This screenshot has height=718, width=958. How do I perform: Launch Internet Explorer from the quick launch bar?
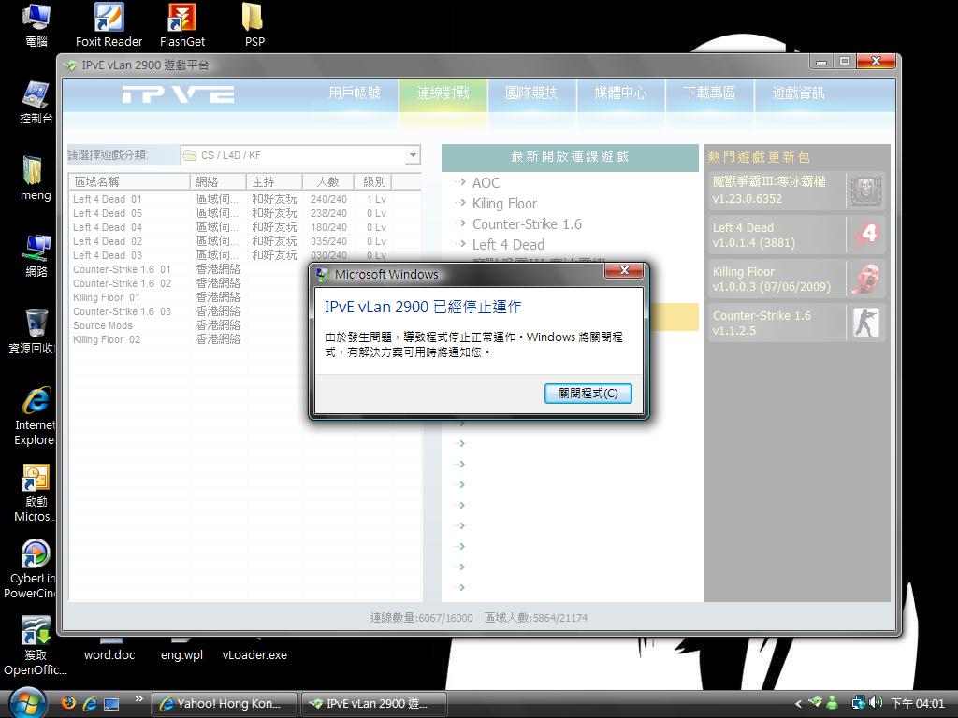(90, 703)
